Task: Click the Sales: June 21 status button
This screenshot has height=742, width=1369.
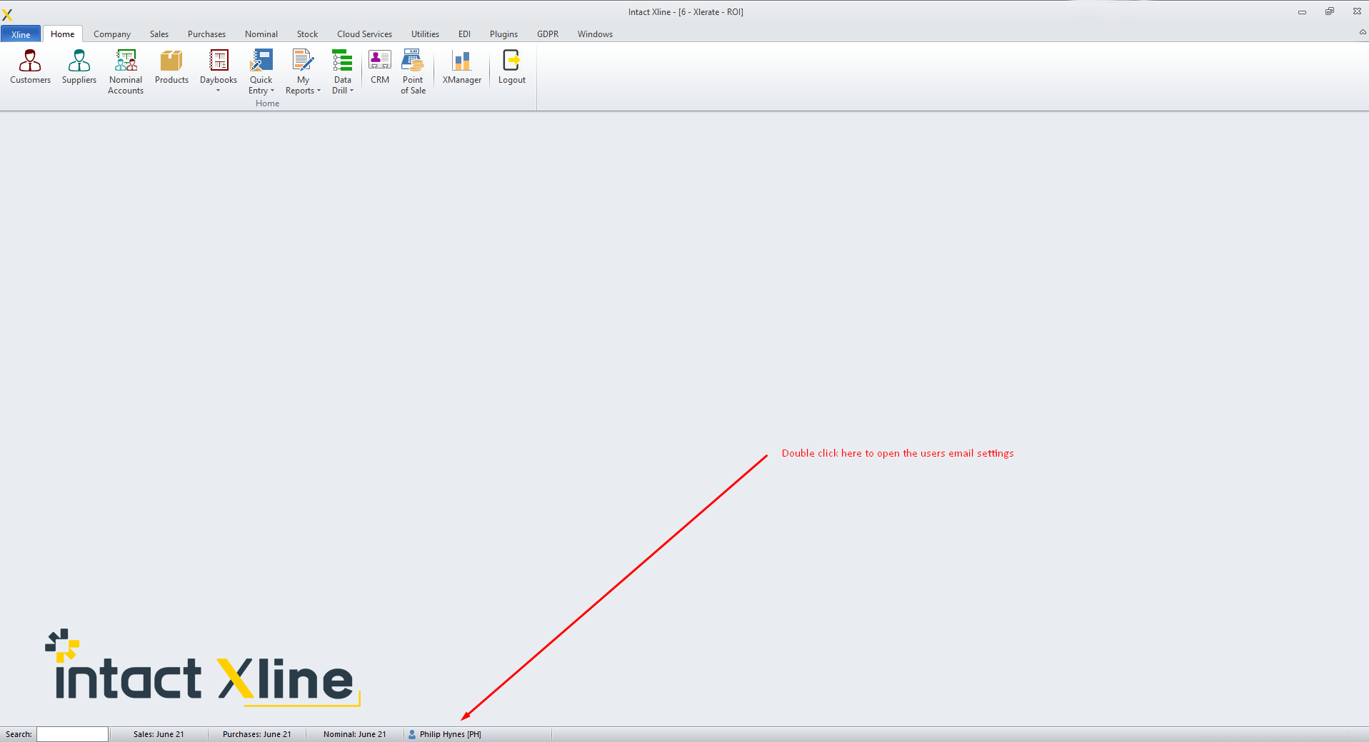Action: (159, 734)
